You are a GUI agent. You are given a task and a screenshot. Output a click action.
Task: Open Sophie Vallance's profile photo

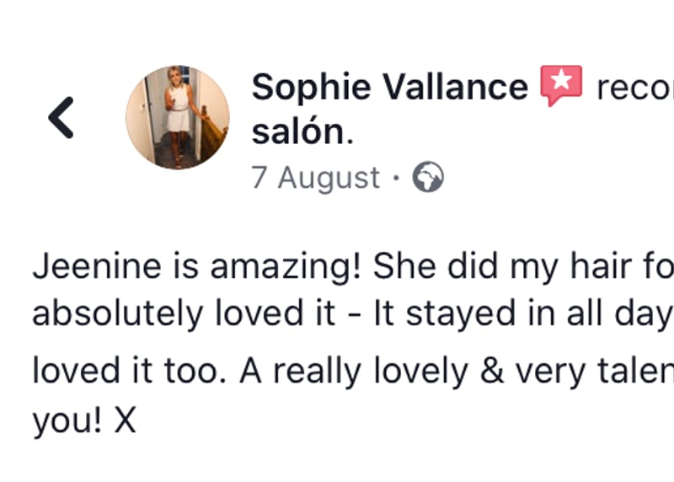pos(177,117)
